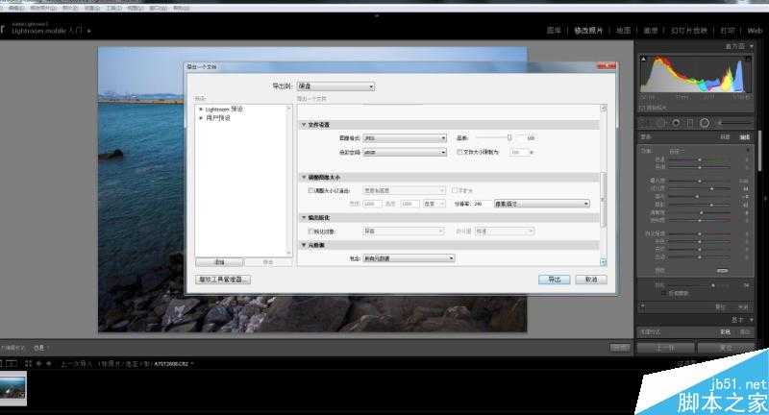Toggle the 锐化对象 sharpening checkbox
The image size is (769, 415).
pos(311,231)
